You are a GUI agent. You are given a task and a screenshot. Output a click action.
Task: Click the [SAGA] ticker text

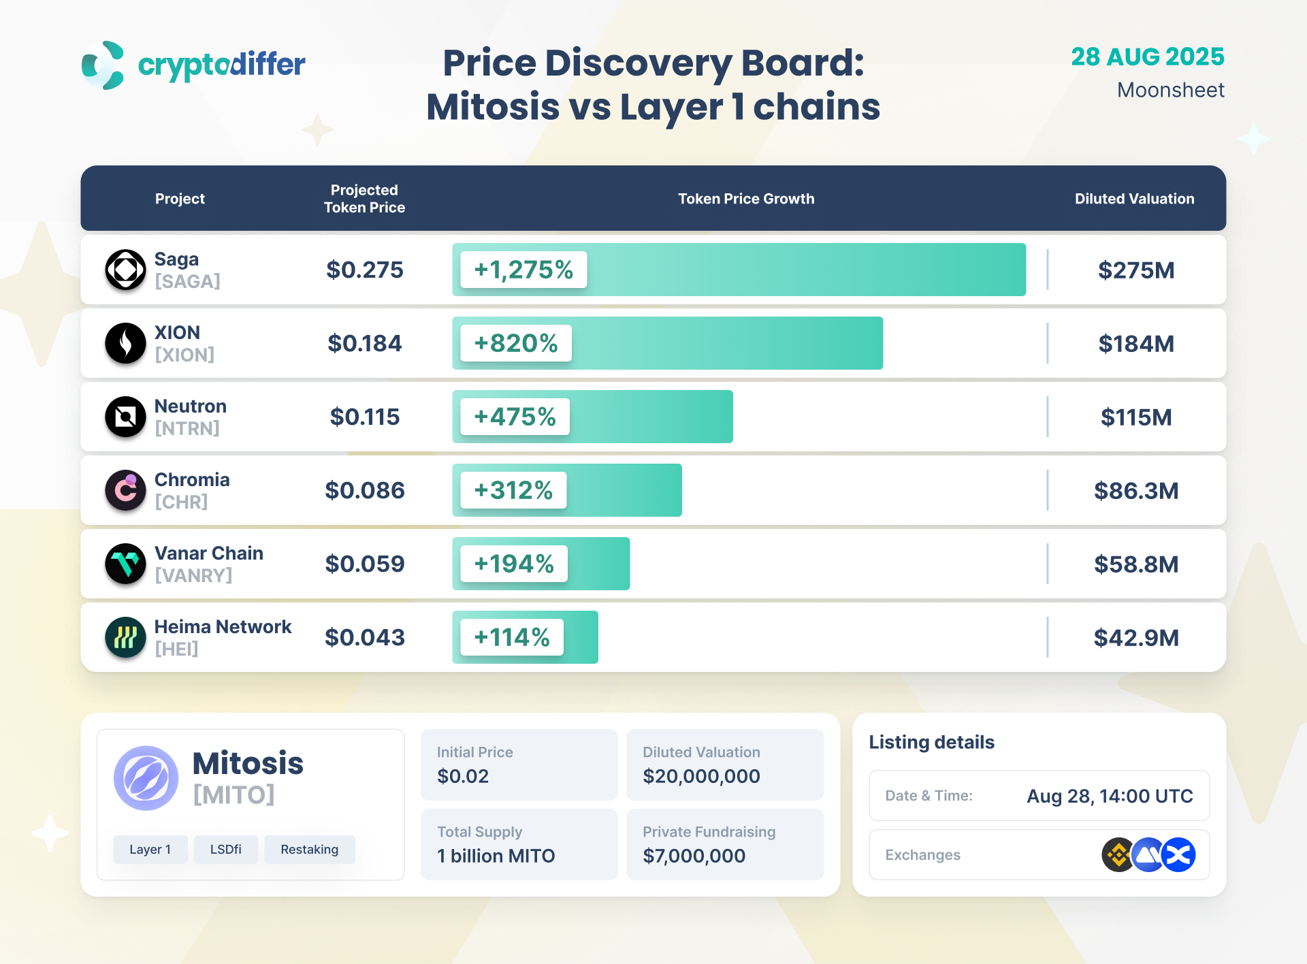click(187, 282)
